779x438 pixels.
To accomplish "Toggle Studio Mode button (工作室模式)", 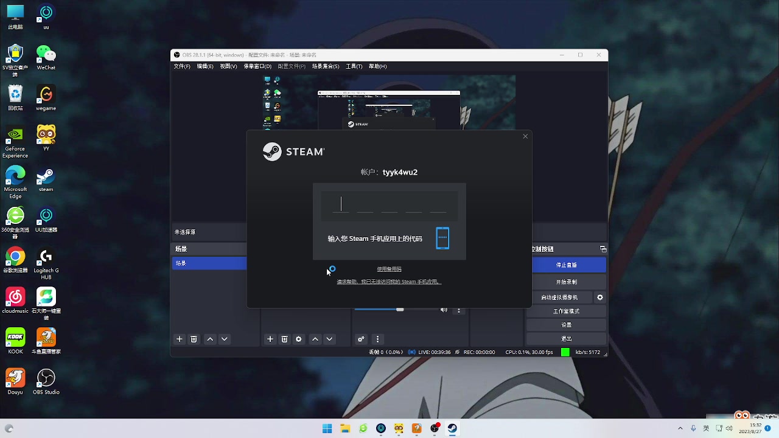I will pyautogui.click(x=567, y=311).
